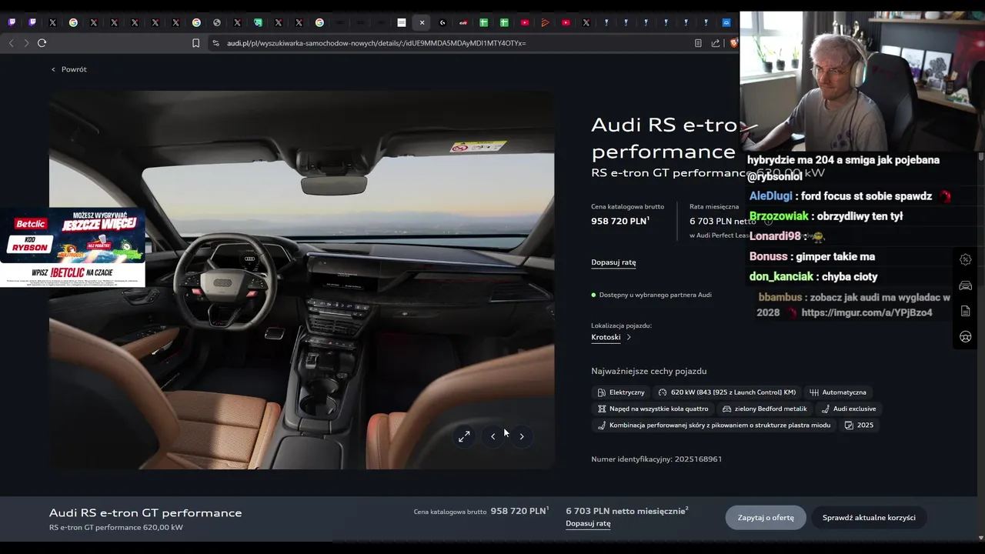This screenshot has height=554, width=985.
Task: Click the info icon beside the monthly rate
Action: click(x=767, y=222)
